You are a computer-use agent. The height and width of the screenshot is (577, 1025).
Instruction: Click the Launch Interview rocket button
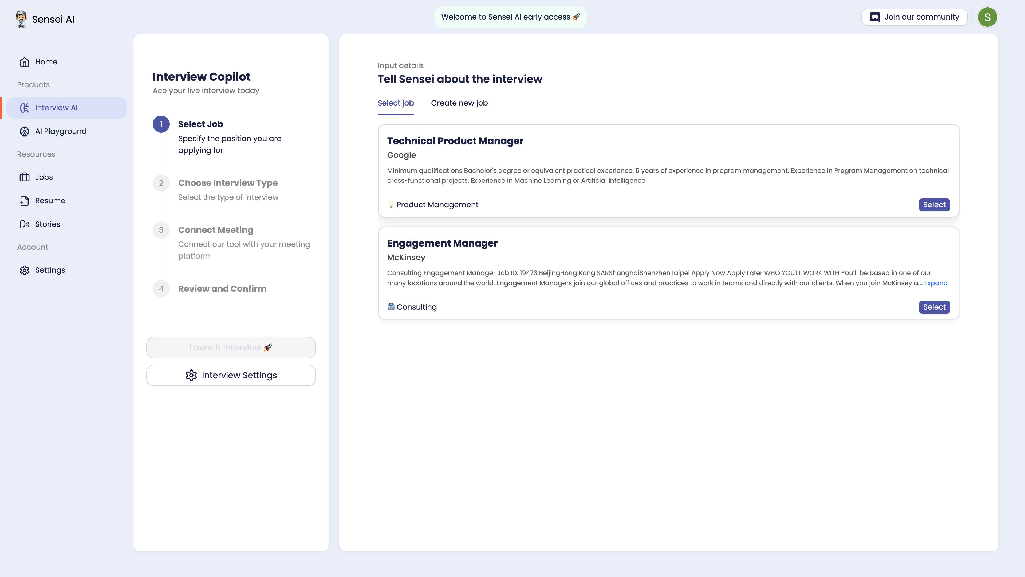[231, 347]
